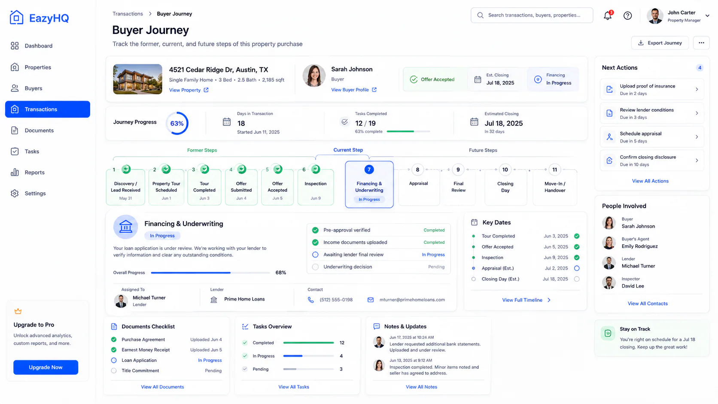
Task: Select Documents in the sidebar
Action: (48, 130)
